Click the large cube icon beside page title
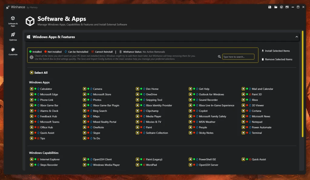This screenshot has width=310, height=180. coord(30,21)
